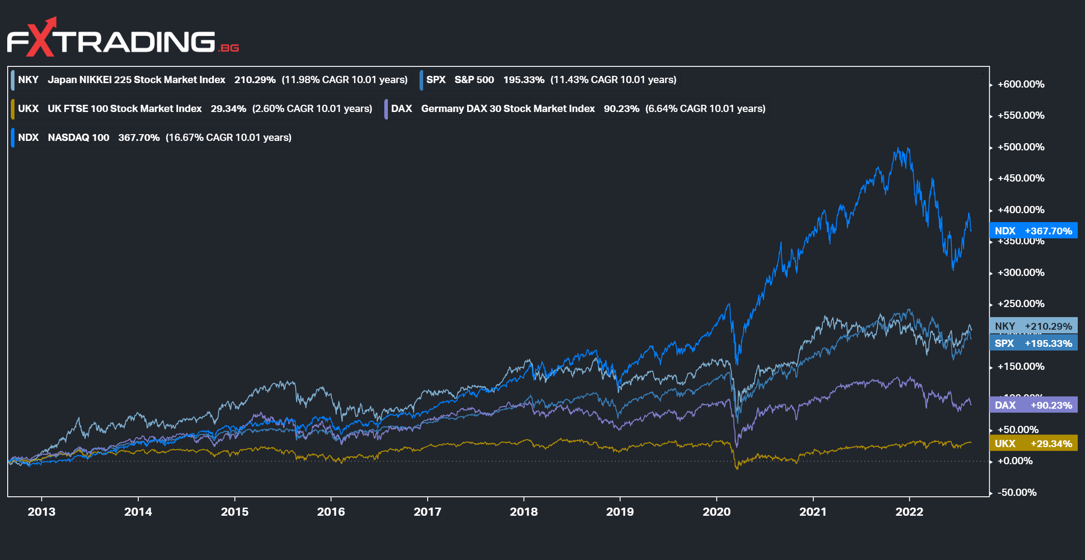Click the 2016 label on the time axis
This screenshot has height=560, width=1085.
331,512
